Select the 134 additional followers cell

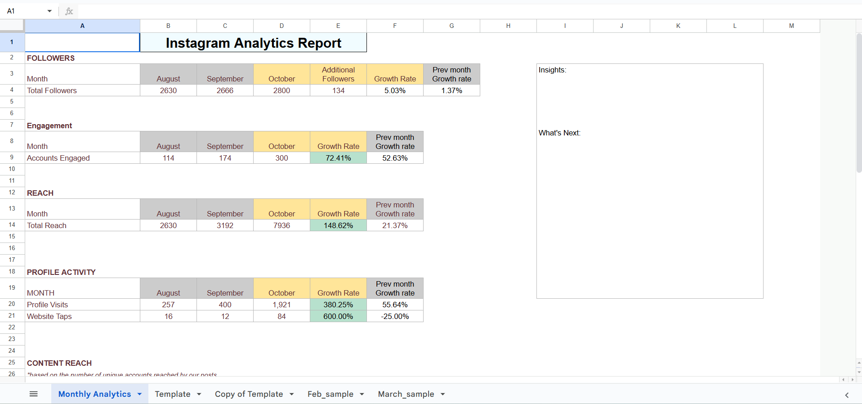pyautogui.click(x=338, y=90)
